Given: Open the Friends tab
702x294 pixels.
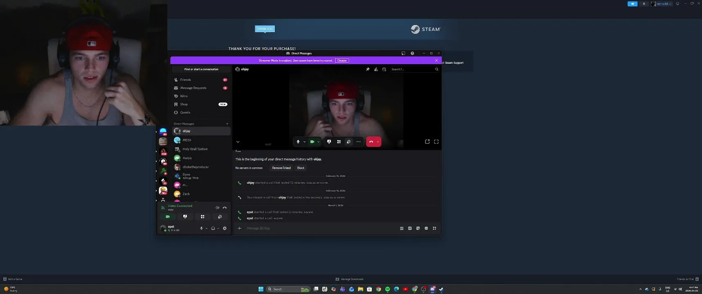Looking at the screenshot, I should coord(200,80).
